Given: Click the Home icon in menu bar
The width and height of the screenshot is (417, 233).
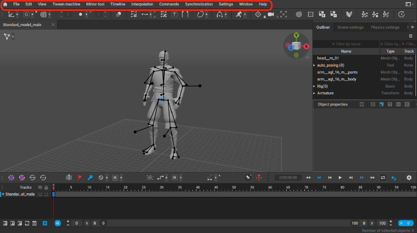Looking at the screenshot, I should (5, 4).
